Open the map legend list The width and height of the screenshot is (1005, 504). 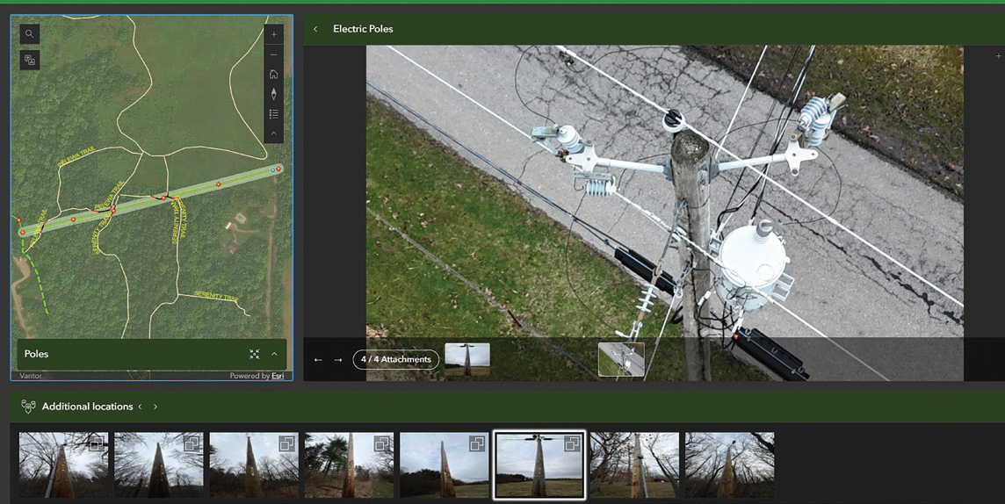tap(274, 114)
